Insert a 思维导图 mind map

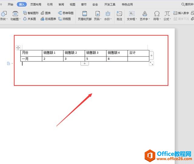[x=66, y=13]
